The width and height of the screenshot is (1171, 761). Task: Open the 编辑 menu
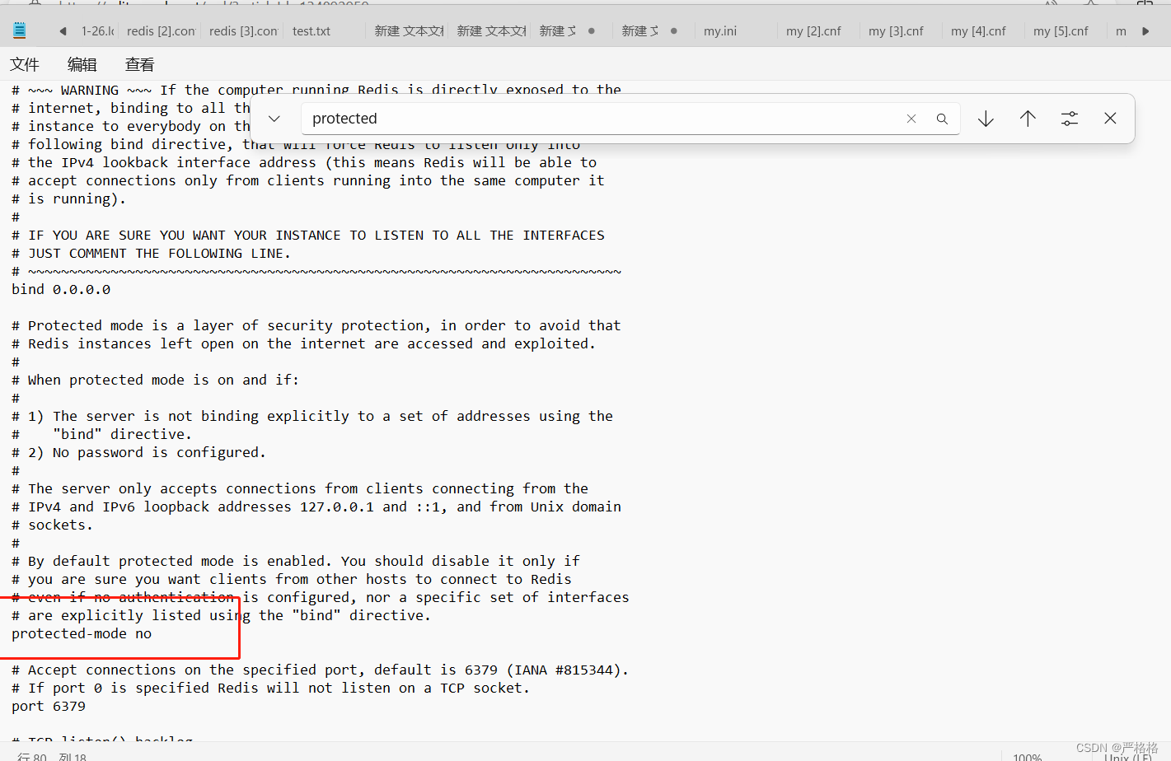pos(82,64)
